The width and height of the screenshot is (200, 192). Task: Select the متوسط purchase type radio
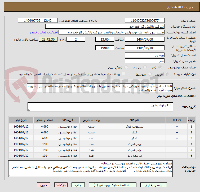pos(150,74)
